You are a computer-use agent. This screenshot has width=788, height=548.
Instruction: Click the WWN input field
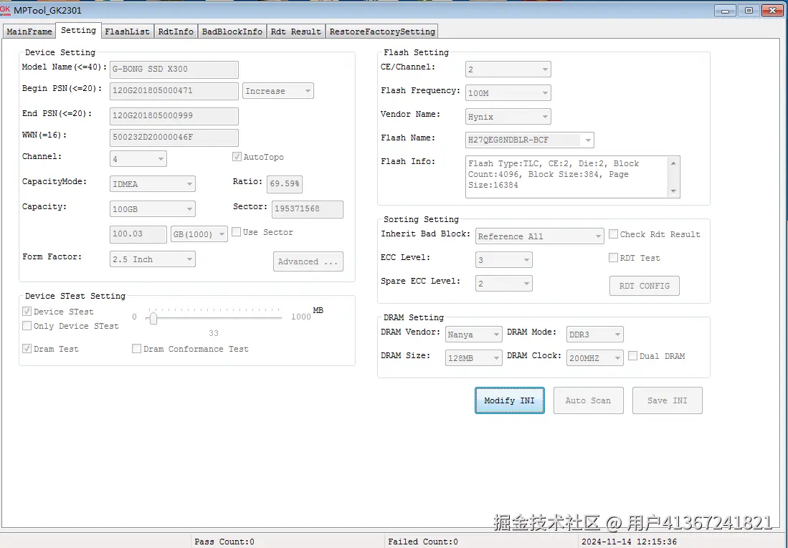click(x=174, y=137)
